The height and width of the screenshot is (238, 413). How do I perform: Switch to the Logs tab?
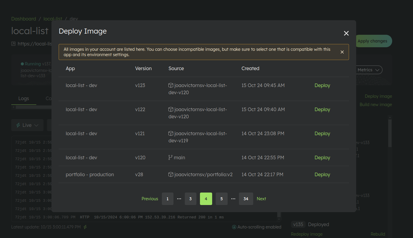24,98
